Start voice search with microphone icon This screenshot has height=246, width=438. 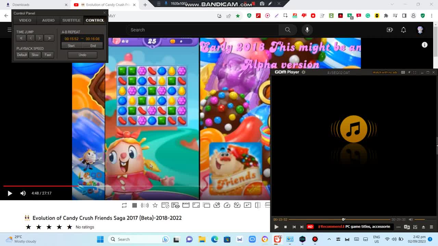coord(307,30)
